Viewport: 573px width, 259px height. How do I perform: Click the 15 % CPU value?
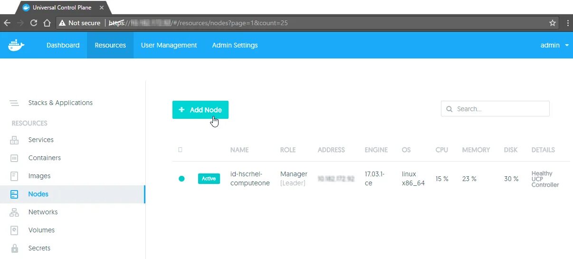(x=442, y=179)
